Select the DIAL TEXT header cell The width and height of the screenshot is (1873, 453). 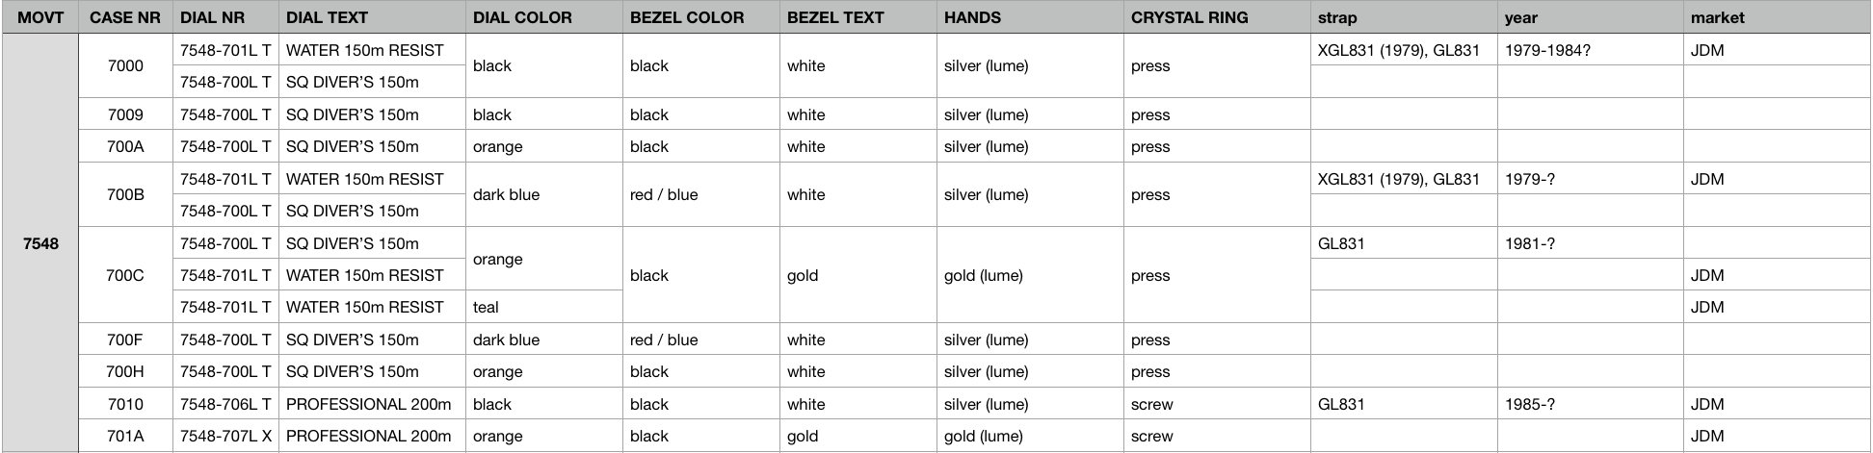pyautogui.click(x=372, y=17)
